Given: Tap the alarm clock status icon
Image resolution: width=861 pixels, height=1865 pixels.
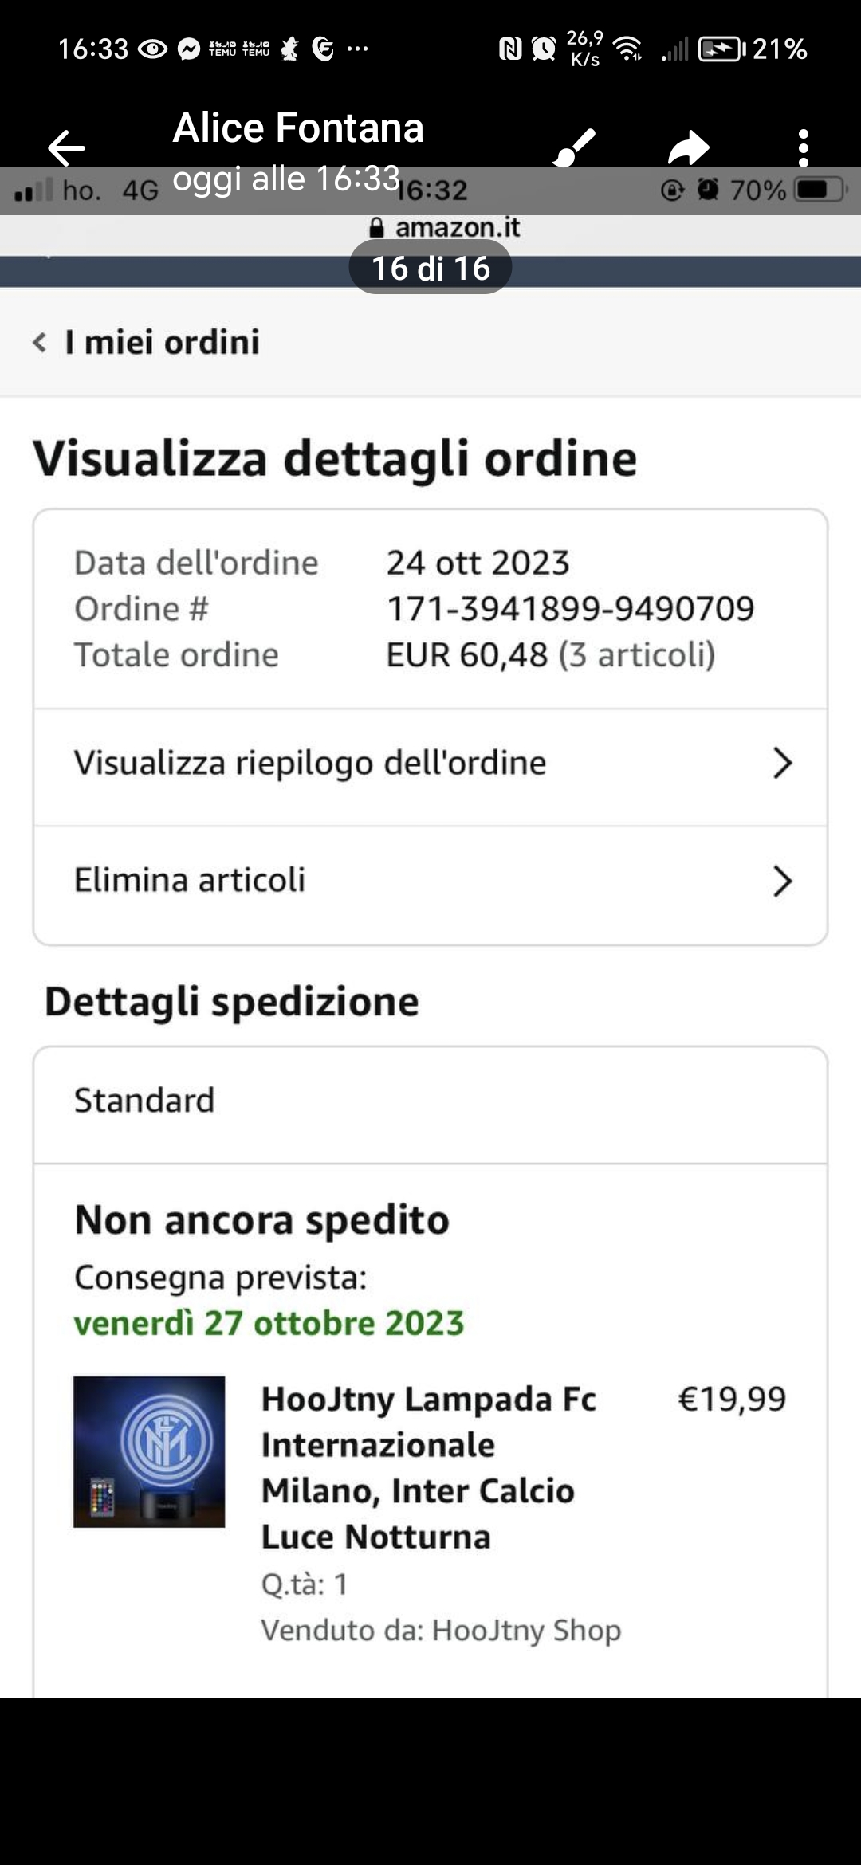Looking at the screenshot, I should 544,49.
